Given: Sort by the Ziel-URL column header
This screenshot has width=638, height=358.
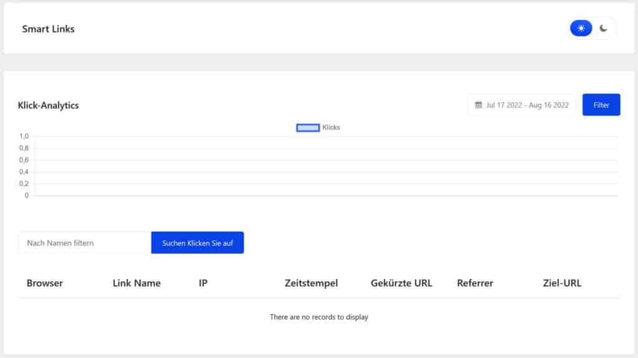Looking at the screenshot, I should (562, 283).
